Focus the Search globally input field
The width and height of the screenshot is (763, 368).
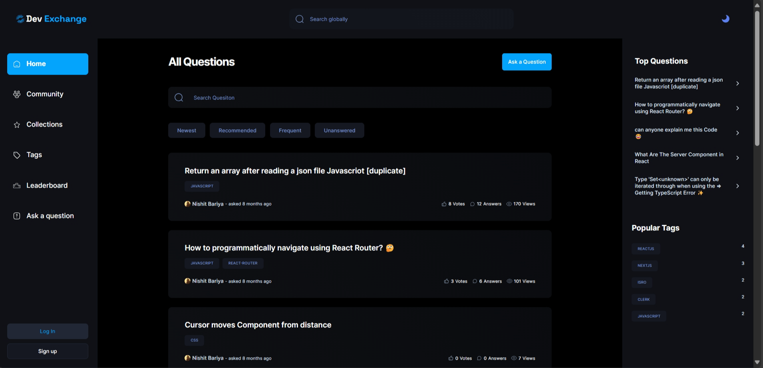(x=401, y=19)
